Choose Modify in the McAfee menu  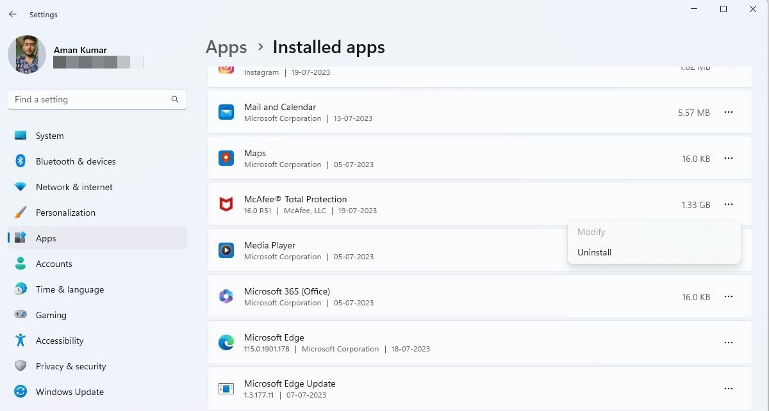(x=654, y=232)
